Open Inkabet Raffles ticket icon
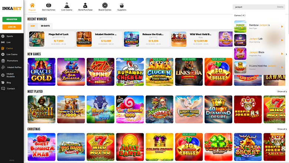Viewport: 289px width, 163px height. (3, 67)
